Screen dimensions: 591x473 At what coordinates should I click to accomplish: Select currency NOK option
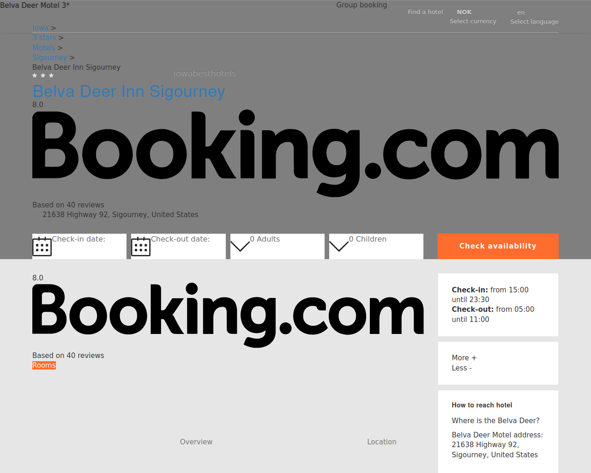pyautogui.click(x=464, y=12)
